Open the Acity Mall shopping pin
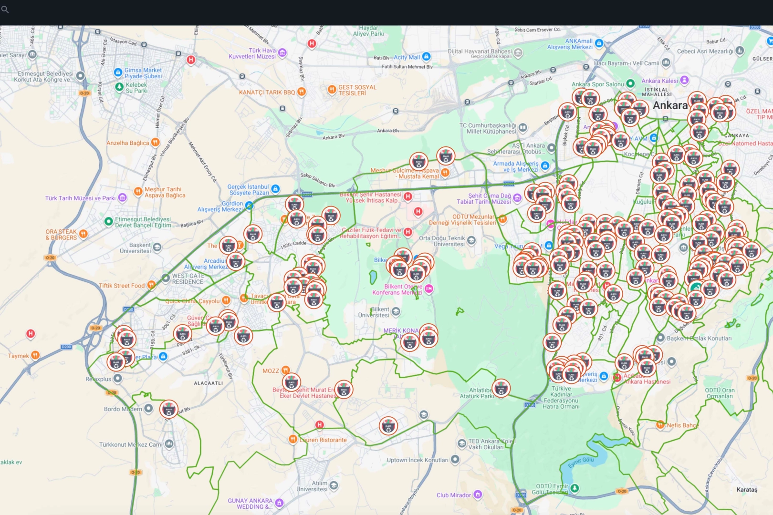Image resolution: width=773 pixels, height=515 pixels. click(426, 57)
